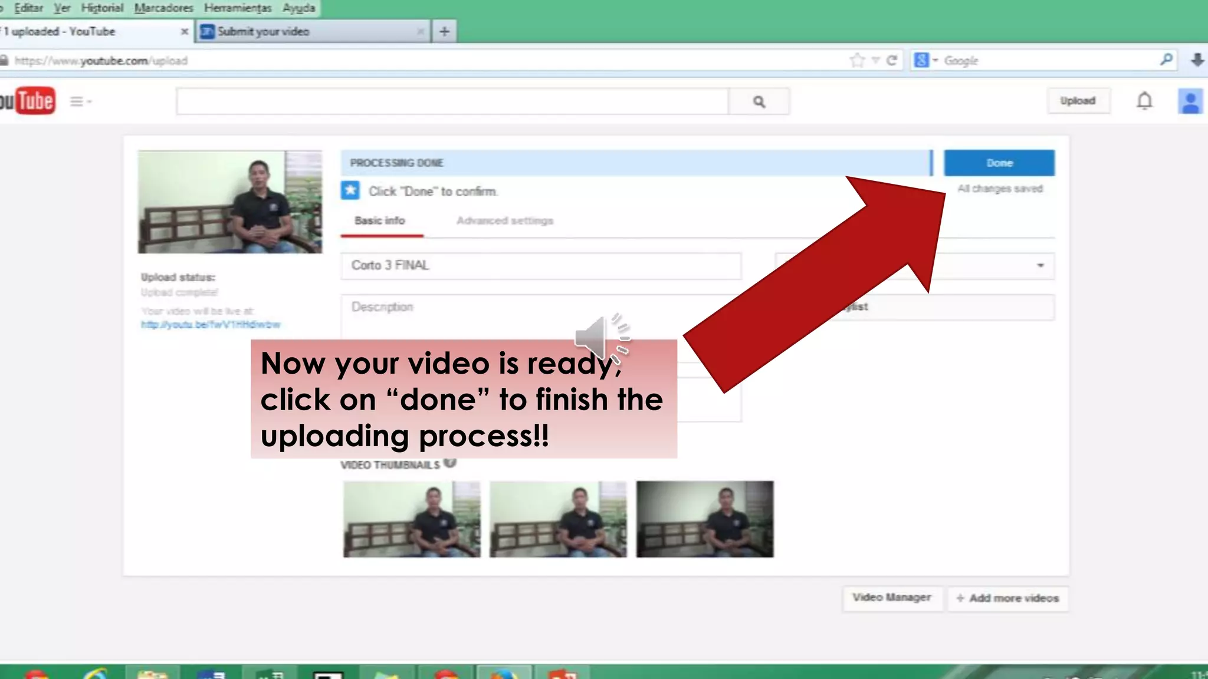Open the Herramientas menu
The width and height of the screenshot is (1208, 679).
coord(238,8)
